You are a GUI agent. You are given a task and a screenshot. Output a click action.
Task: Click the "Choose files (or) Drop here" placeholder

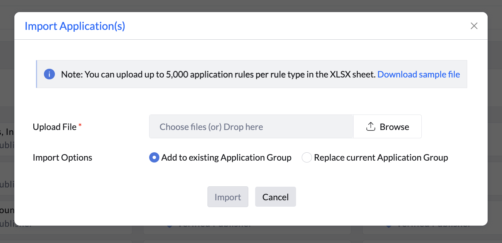(211, 127)
